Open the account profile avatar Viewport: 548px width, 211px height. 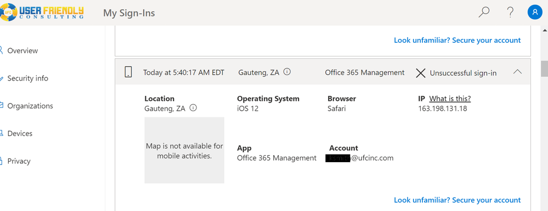(x=535, y=13)
